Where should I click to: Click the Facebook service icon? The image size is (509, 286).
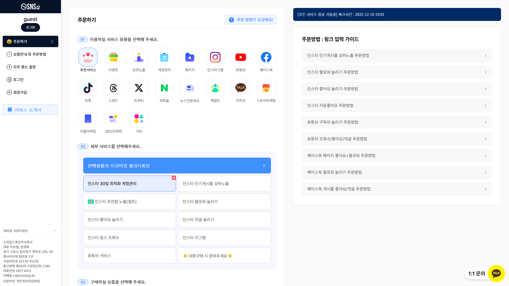coord(266,57)
